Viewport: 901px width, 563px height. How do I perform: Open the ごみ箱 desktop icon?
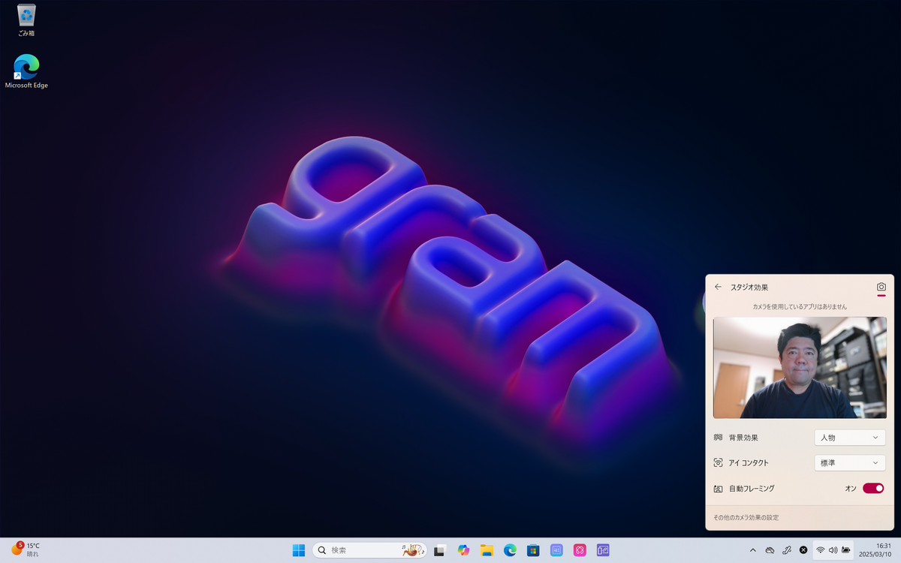[x=26, y=20]
